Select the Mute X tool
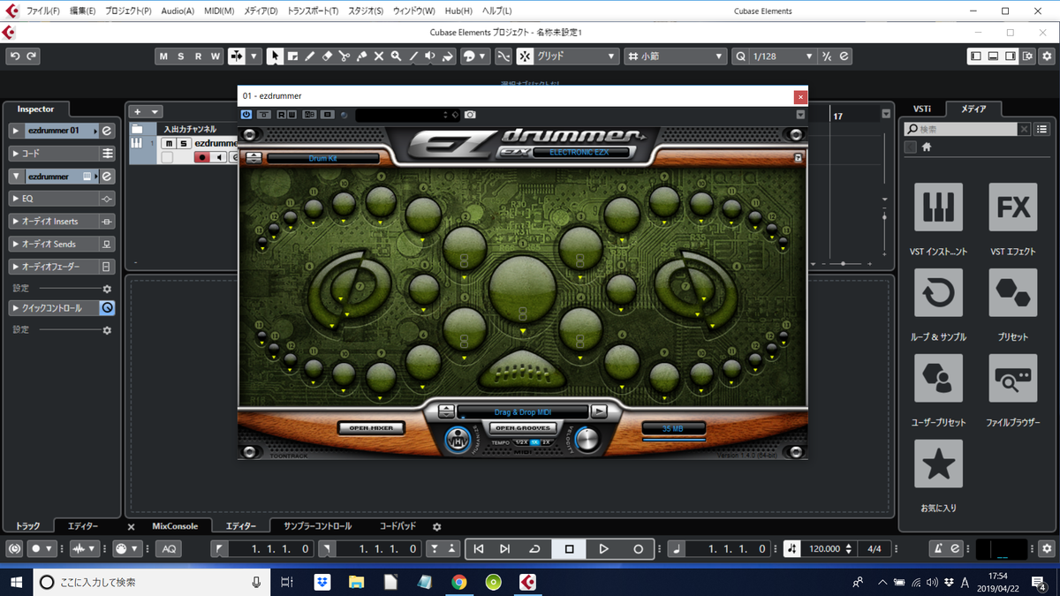The height and width of the screenshot is (596, 1060). click(379, 57)
